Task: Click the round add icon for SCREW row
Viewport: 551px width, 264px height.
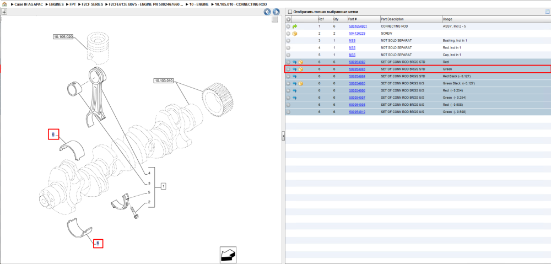Action: pos(288,34)
